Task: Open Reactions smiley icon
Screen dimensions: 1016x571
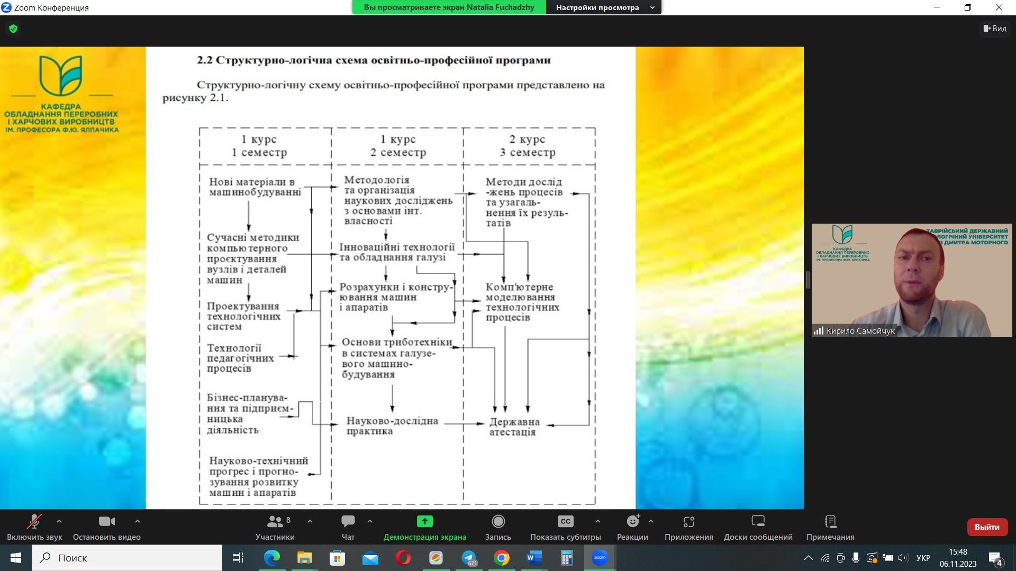Action: pyautogui.click(x=632, y=522)
